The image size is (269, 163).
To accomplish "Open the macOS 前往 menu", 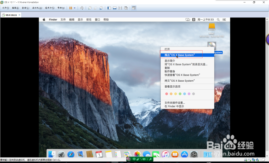I will 89,20.
